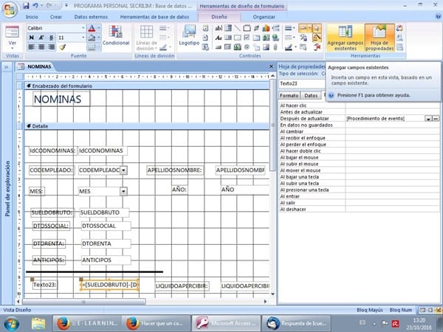Open Después de actualizar dropdown arrow

(x=428, y=119)
